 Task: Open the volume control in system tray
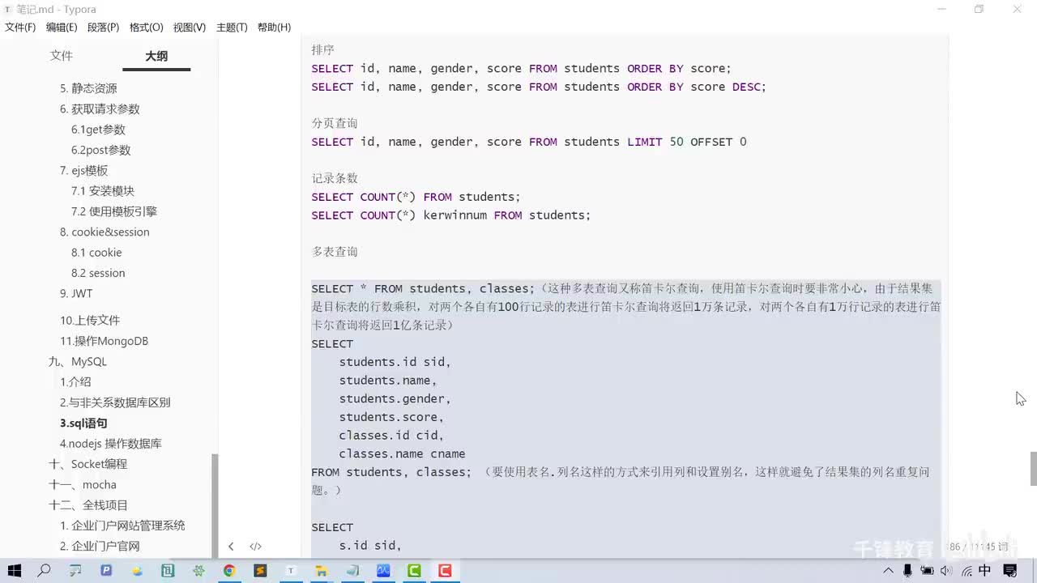(945, 571)
